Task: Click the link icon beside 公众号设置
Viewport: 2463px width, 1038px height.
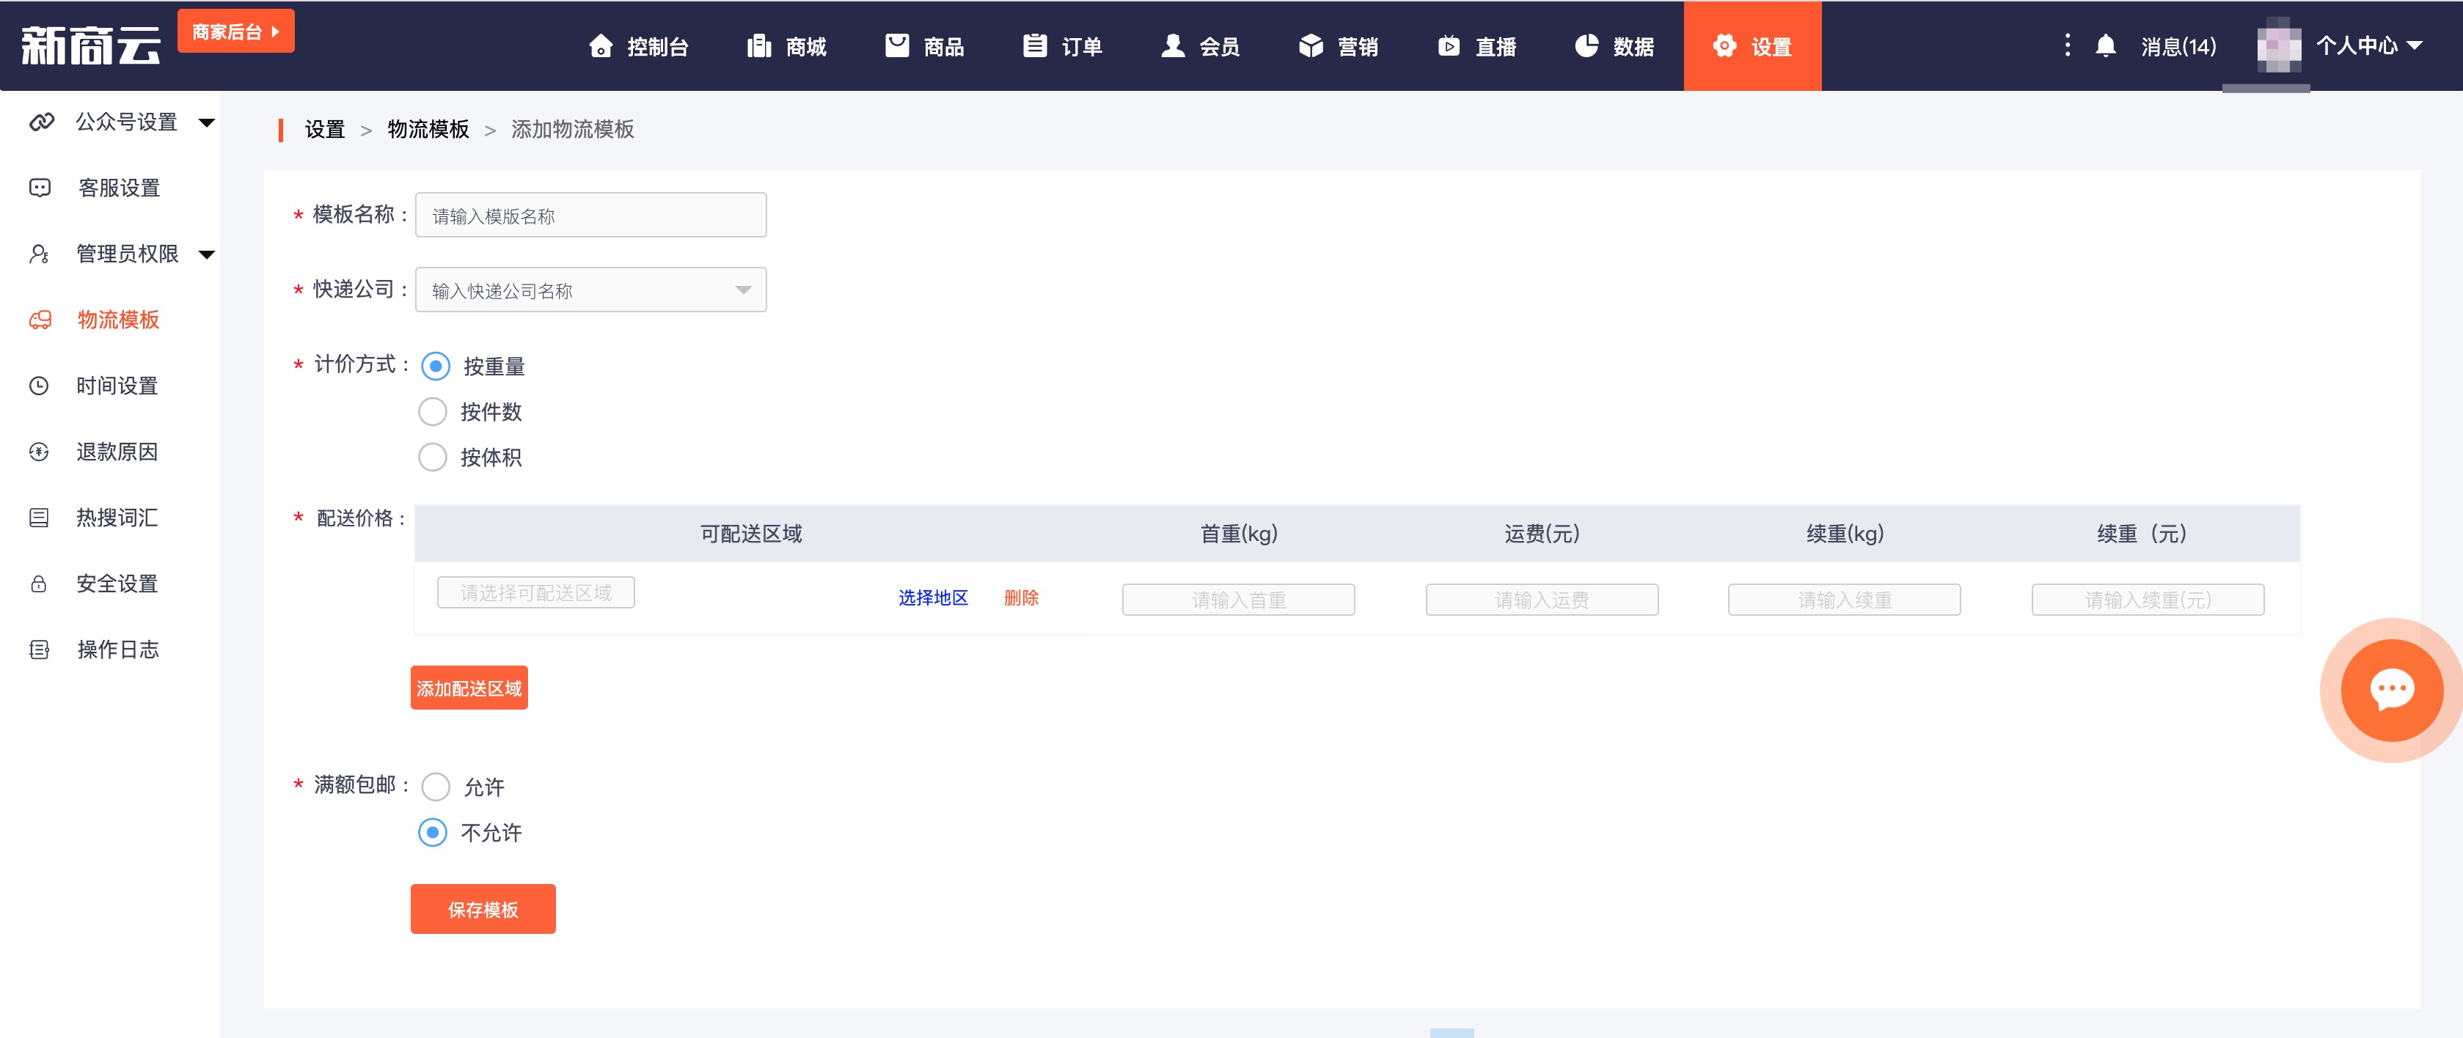Action: pos(41,122)
